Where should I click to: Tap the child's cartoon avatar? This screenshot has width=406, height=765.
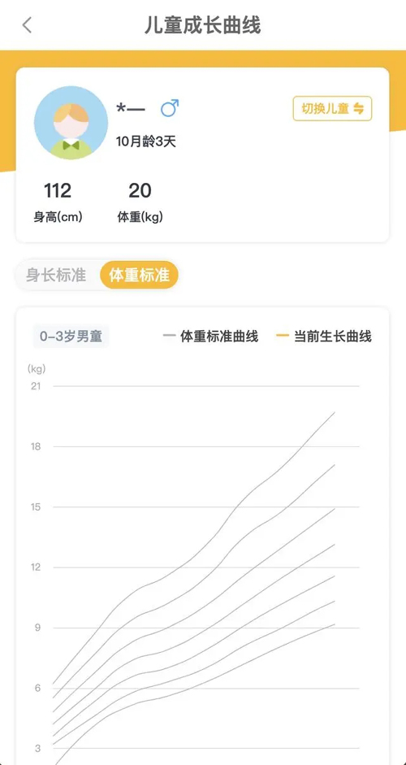coord(71,123)
